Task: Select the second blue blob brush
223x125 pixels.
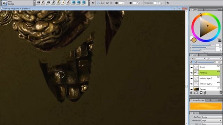Action: pos(79,3)
